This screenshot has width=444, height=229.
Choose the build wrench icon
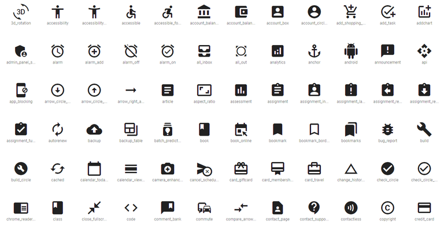point(424,129)
